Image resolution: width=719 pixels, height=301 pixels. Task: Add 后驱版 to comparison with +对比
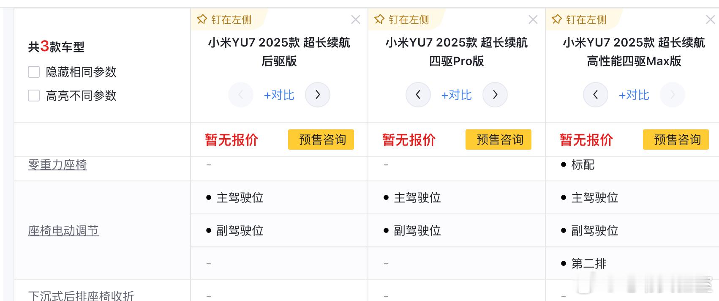pos(279,95)
